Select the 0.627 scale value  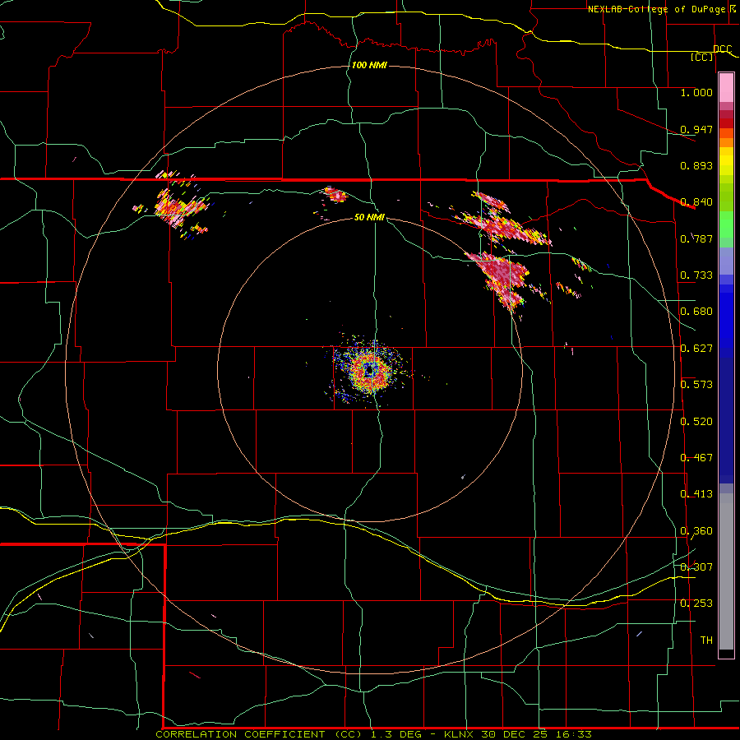(696, 349)
